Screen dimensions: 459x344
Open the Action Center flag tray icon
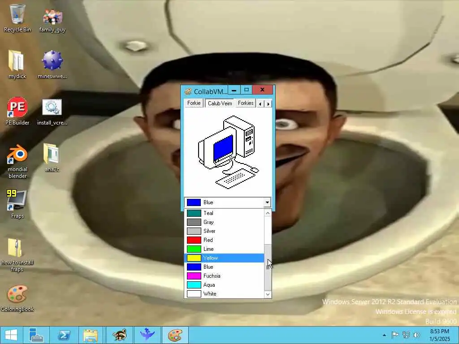click(395, 335)
